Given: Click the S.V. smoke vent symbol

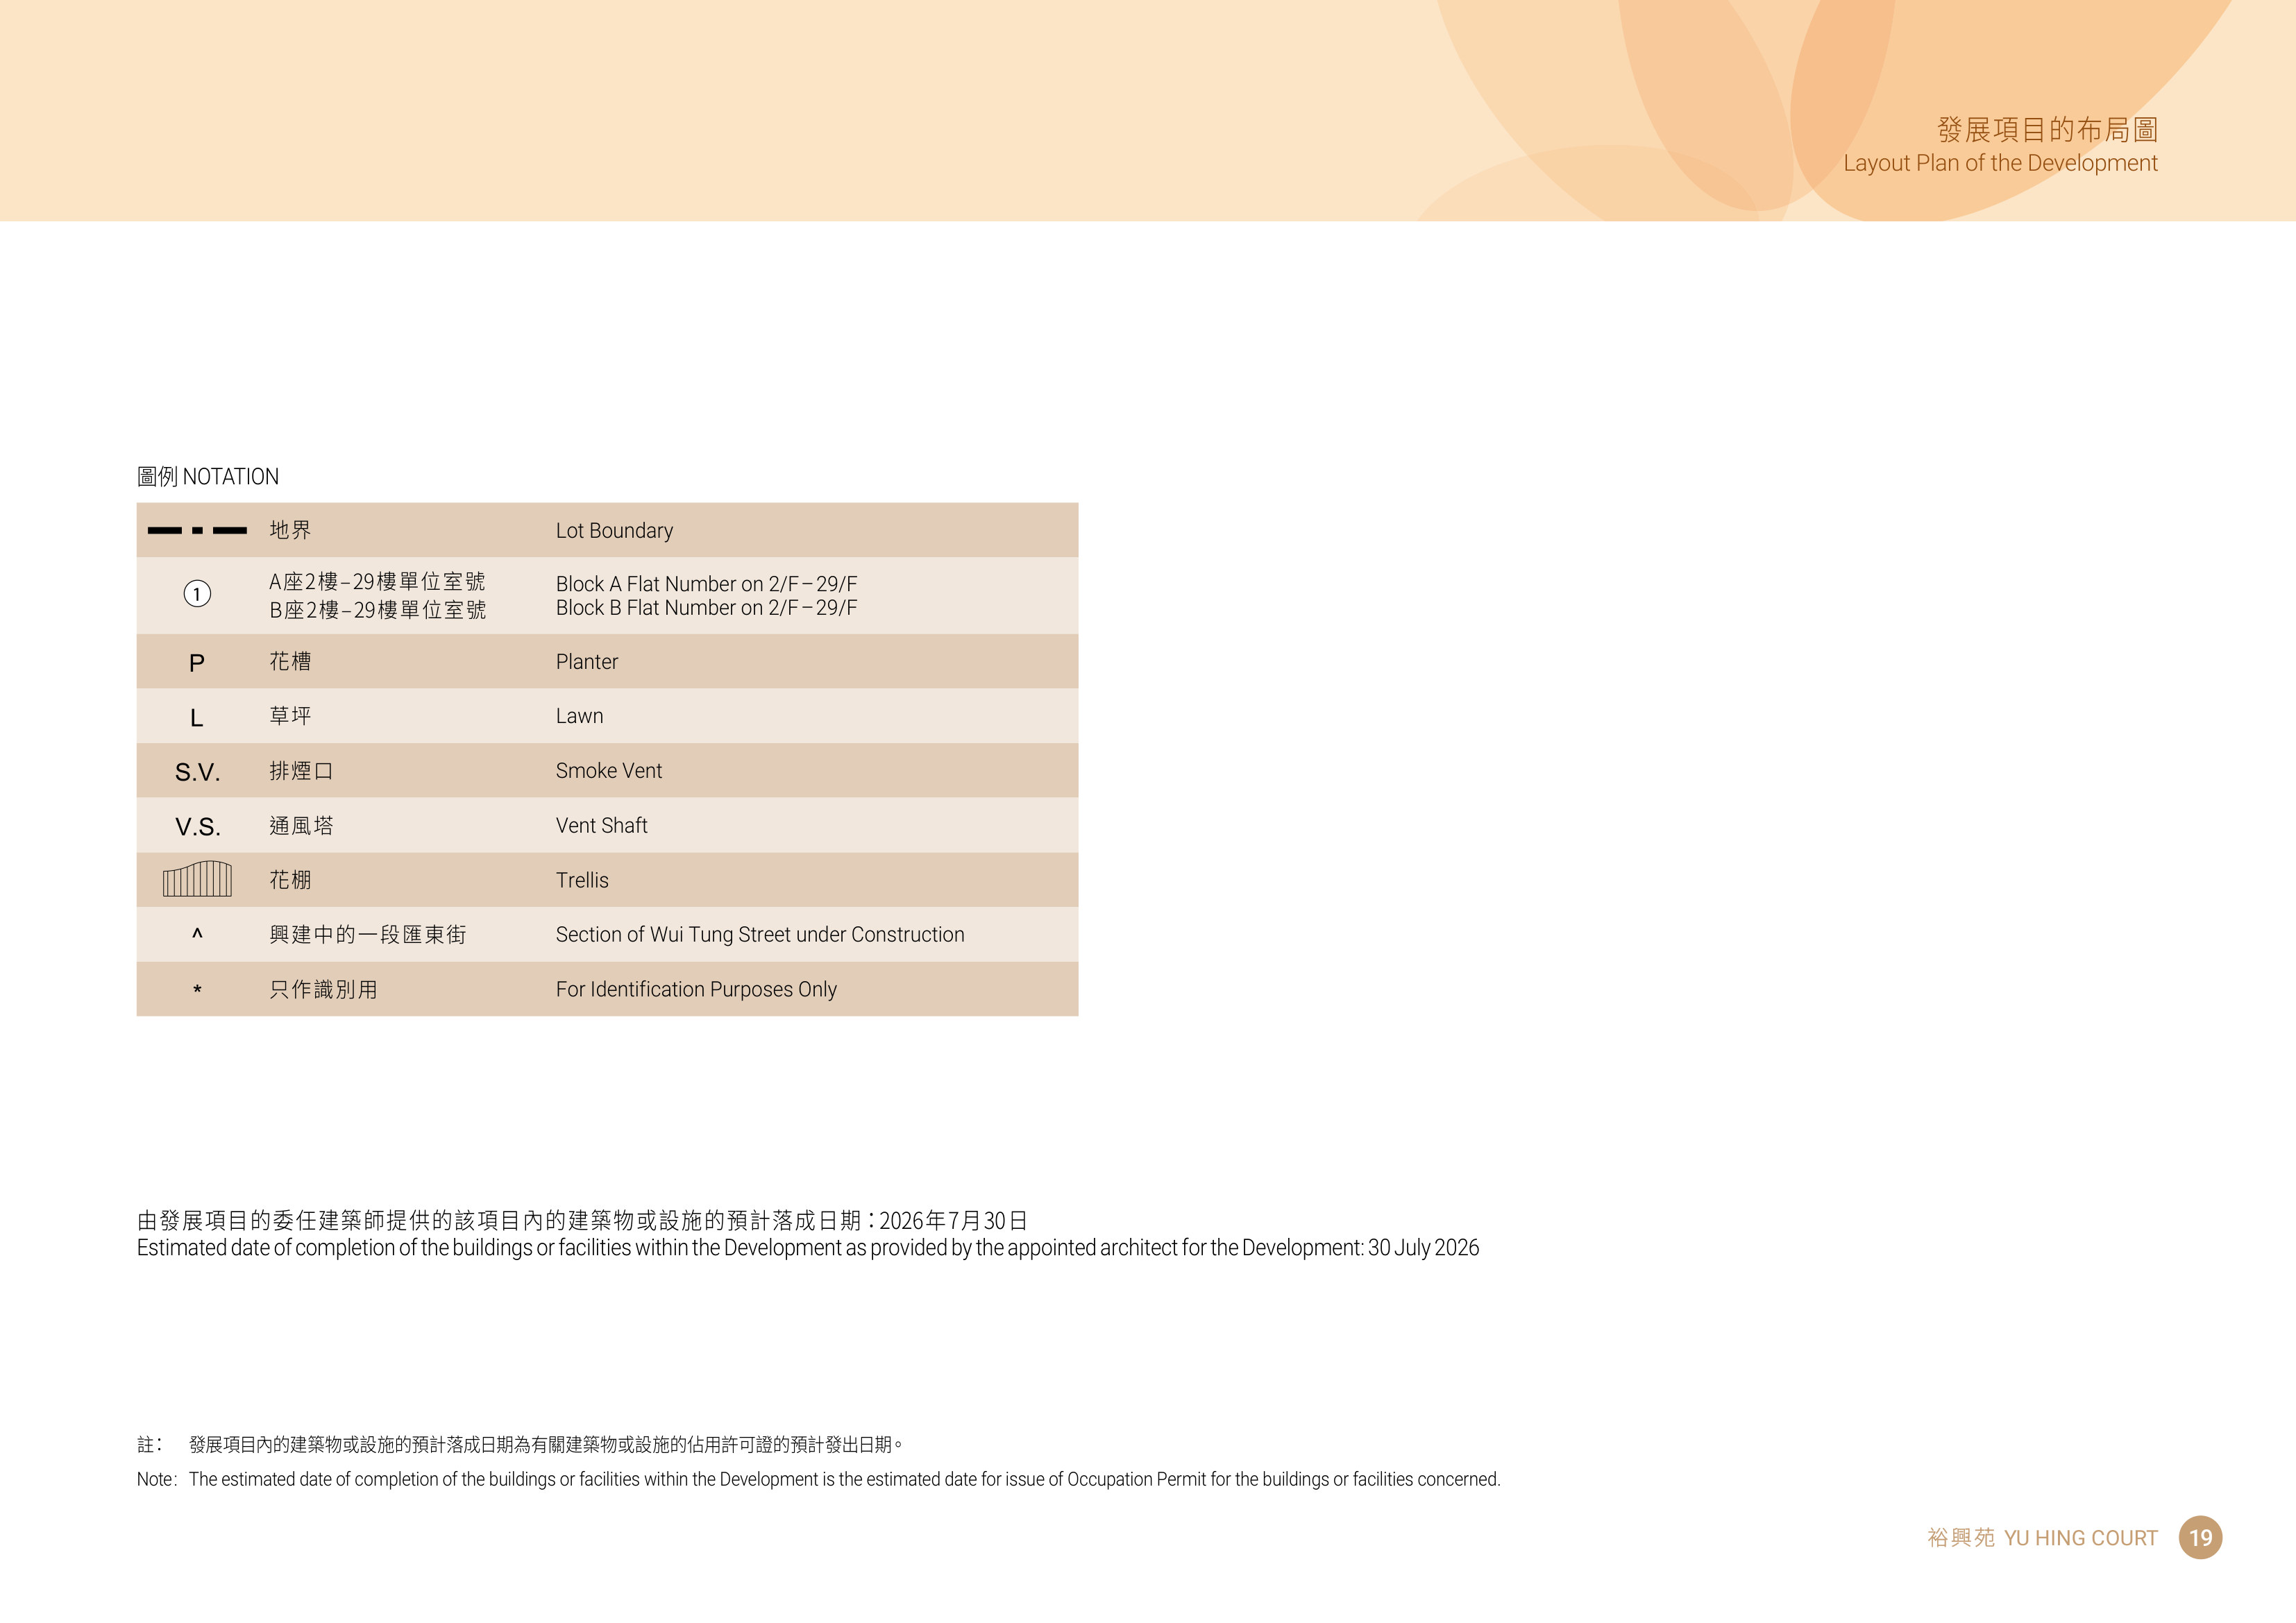Looking at the screenshot, I should [197, 772].
